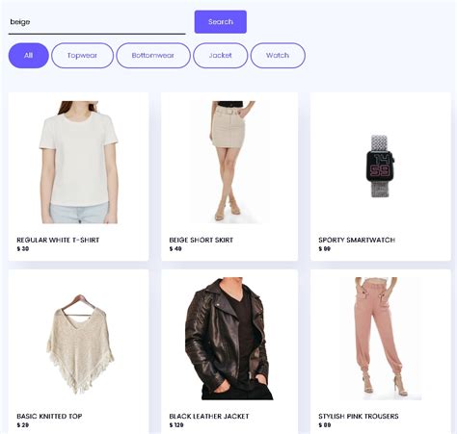Filter products by Topwear
Image resolution: width=457 pixels, height=434 pixels.
(x=82, y=56)
